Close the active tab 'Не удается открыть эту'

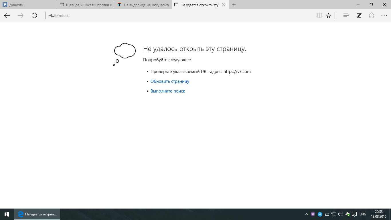[224, 5]
